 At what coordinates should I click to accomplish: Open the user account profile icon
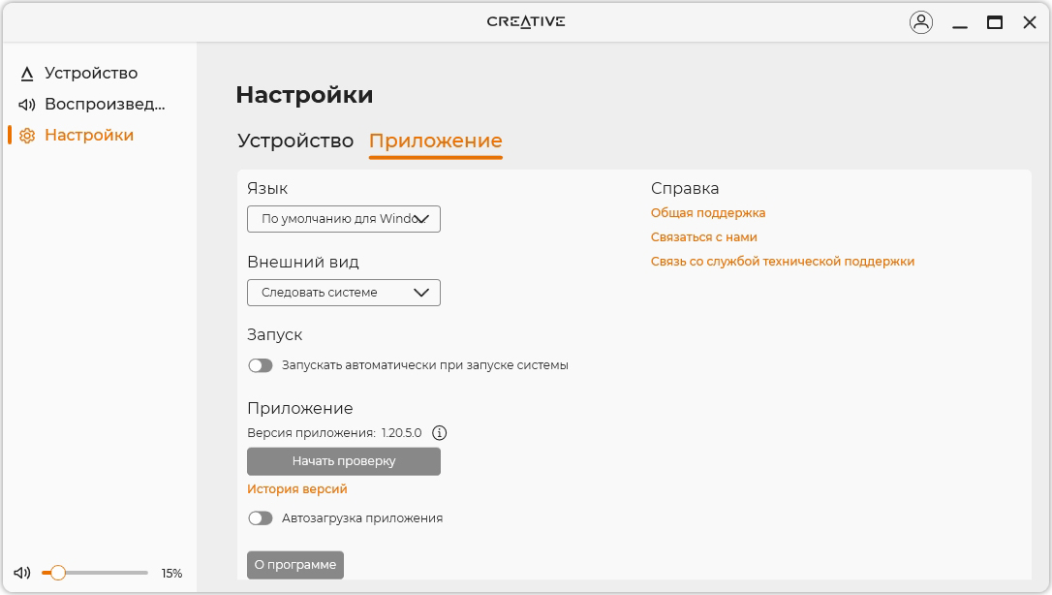921,22
